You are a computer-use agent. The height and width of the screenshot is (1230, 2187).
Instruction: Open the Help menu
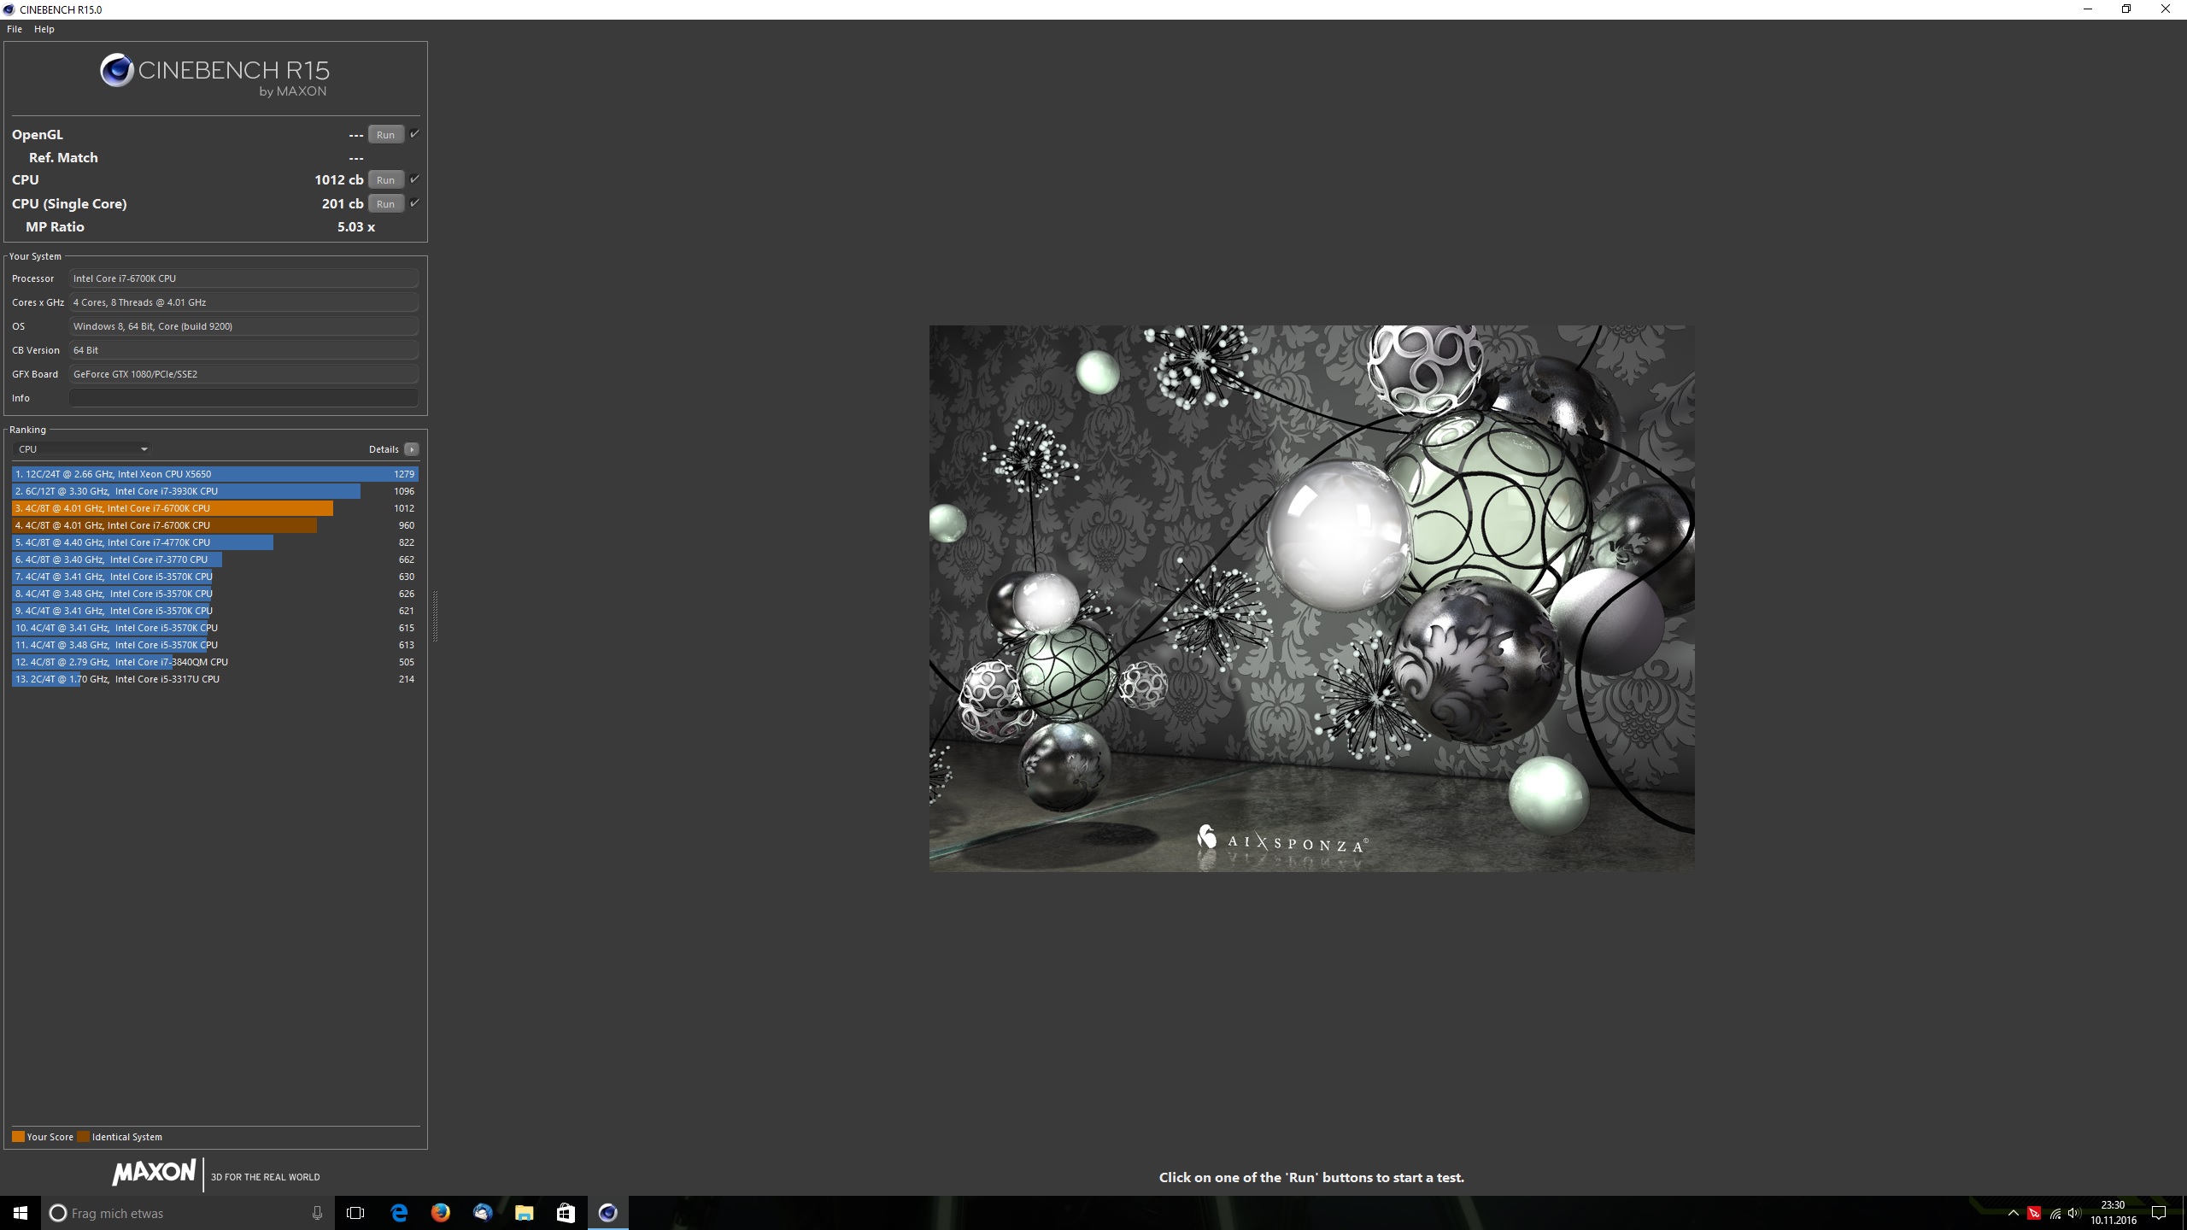pyautogui.click(x=44, y=29)
